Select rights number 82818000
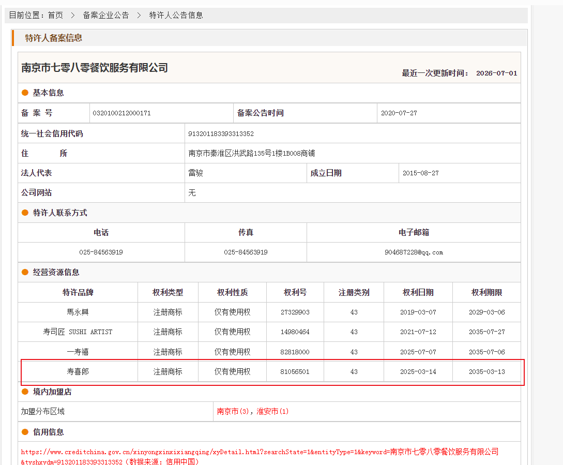 click(295, 352)
